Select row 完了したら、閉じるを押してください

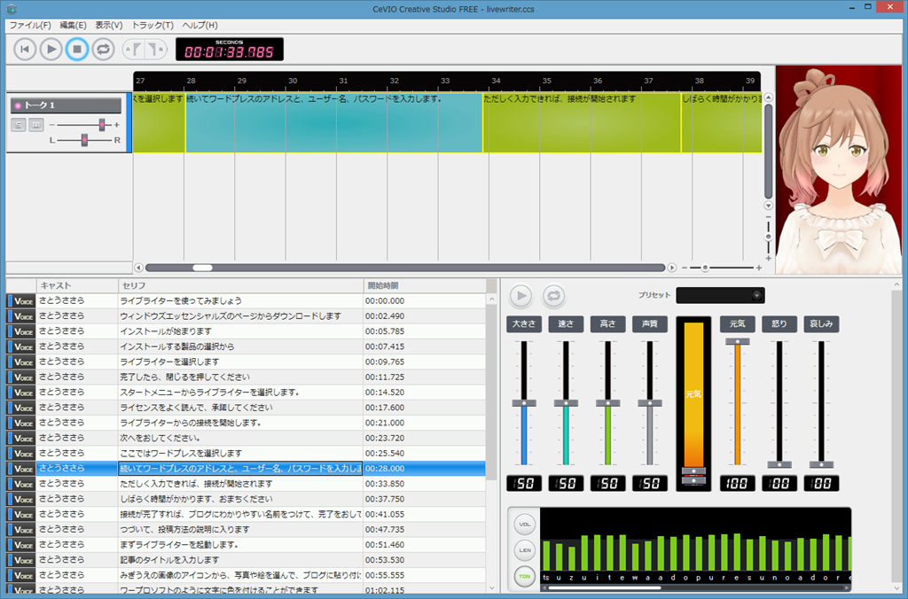pyautogui.click(x=247, y=377)
